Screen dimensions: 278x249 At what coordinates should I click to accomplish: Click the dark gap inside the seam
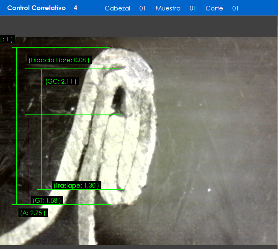119,97
